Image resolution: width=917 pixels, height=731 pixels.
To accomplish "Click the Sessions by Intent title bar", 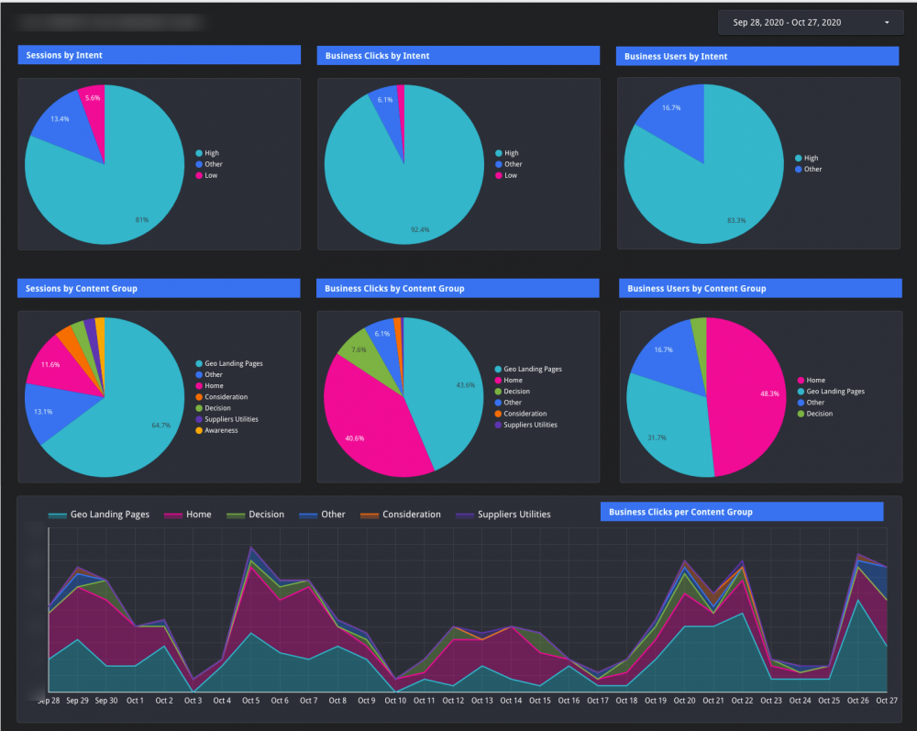I will (x=159, y=55).
